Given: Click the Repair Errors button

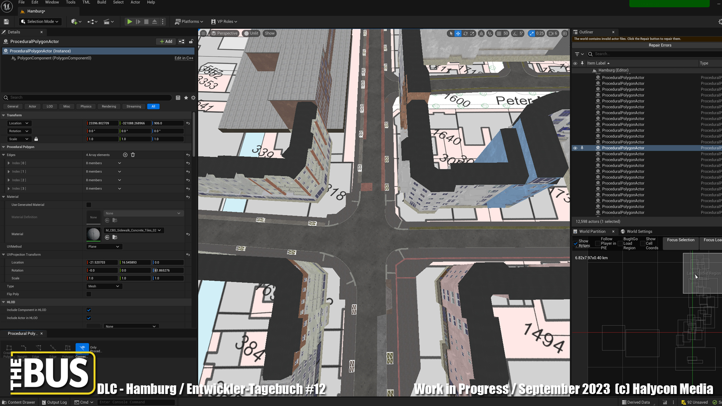Looking at the screenshot, I should point(660,45).
